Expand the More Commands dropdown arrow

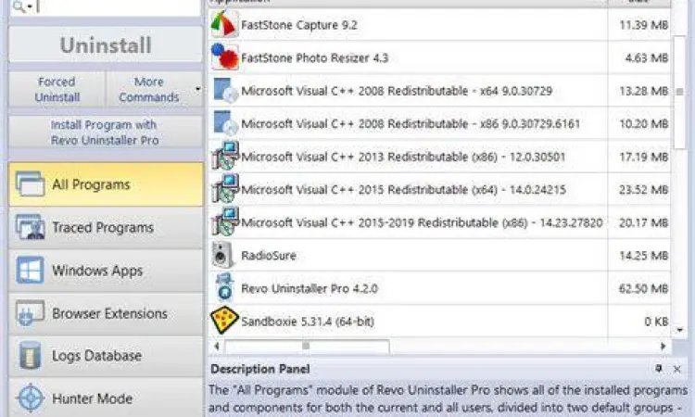[197, 89]
